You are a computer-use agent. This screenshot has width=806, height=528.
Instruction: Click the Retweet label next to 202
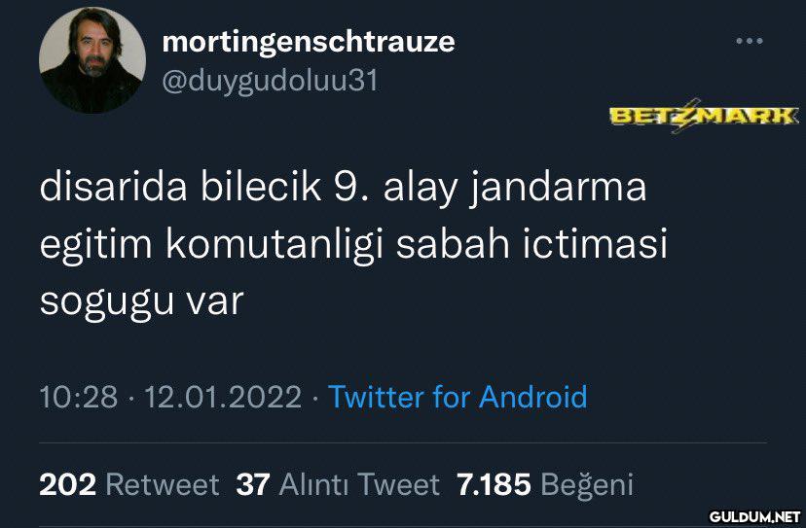pos(163,484)
